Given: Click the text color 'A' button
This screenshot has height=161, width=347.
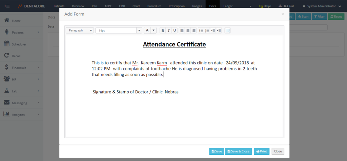Looking at the screenshot, I should point(147,30).
